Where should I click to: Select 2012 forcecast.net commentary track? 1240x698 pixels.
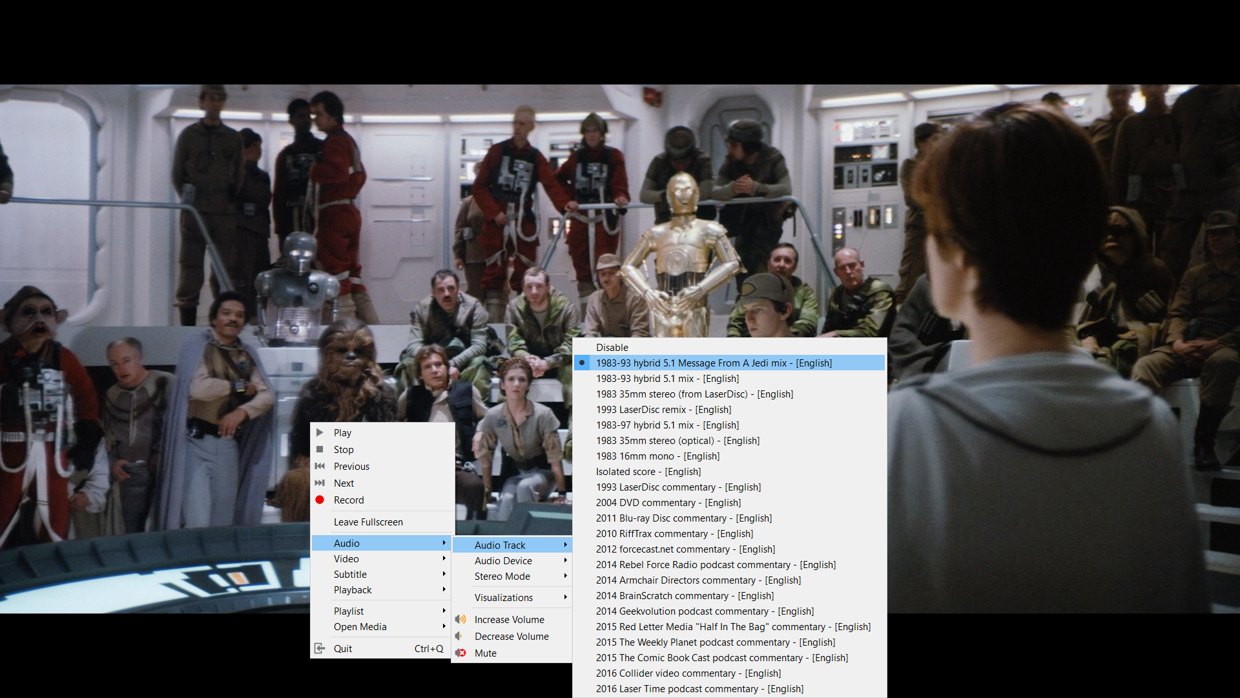pyautogui.click(x=729, y=549)
